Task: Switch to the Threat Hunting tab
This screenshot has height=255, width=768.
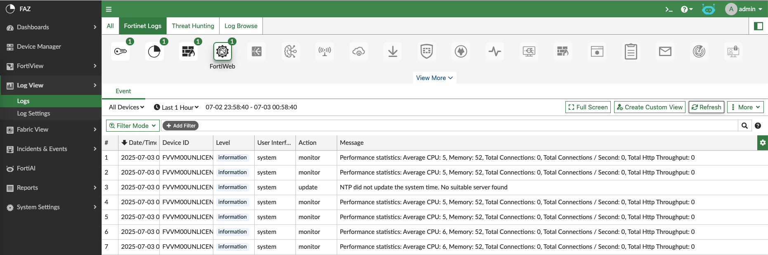Action: click(x=193, y=26)
